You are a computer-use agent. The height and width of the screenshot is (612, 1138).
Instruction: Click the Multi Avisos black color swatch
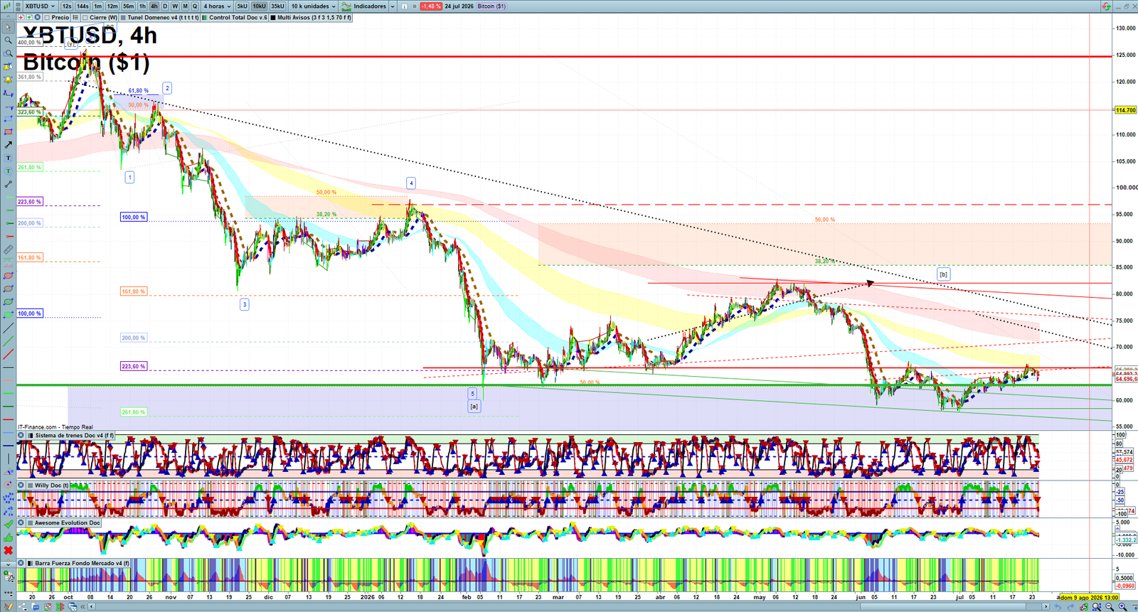pos(273,18)
